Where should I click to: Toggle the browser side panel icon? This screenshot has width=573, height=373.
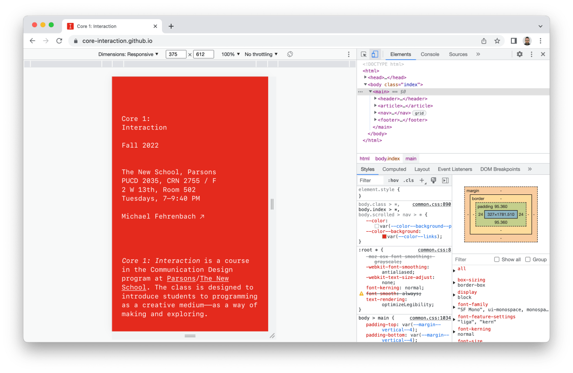pos(514,41)
